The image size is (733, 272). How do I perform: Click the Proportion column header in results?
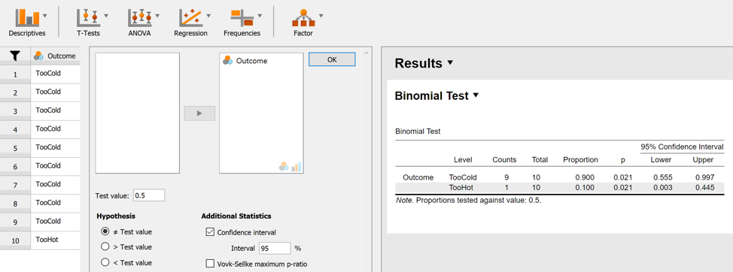[580, 159]
